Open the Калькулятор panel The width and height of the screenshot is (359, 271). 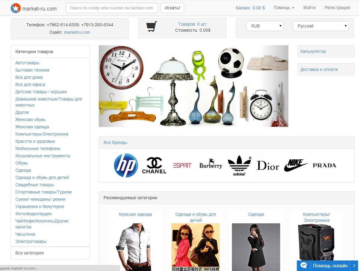point(326,51)
